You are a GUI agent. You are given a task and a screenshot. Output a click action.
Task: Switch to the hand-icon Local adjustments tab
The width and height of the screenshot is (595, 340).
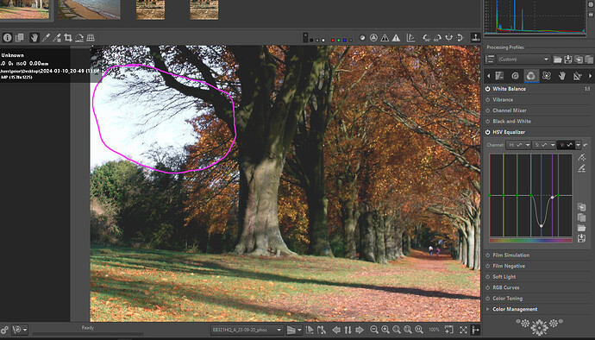tap(562, 76)
